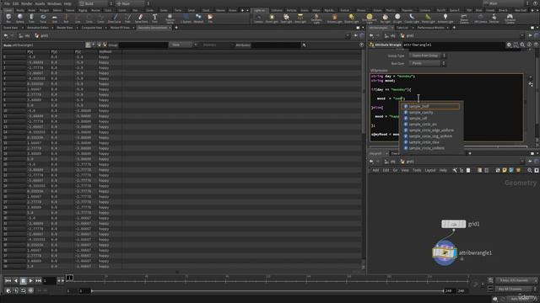The width and height of the screenshot is (540, 303).
Task: Select the Sphere shelf tool
Action: pos(20,19)
